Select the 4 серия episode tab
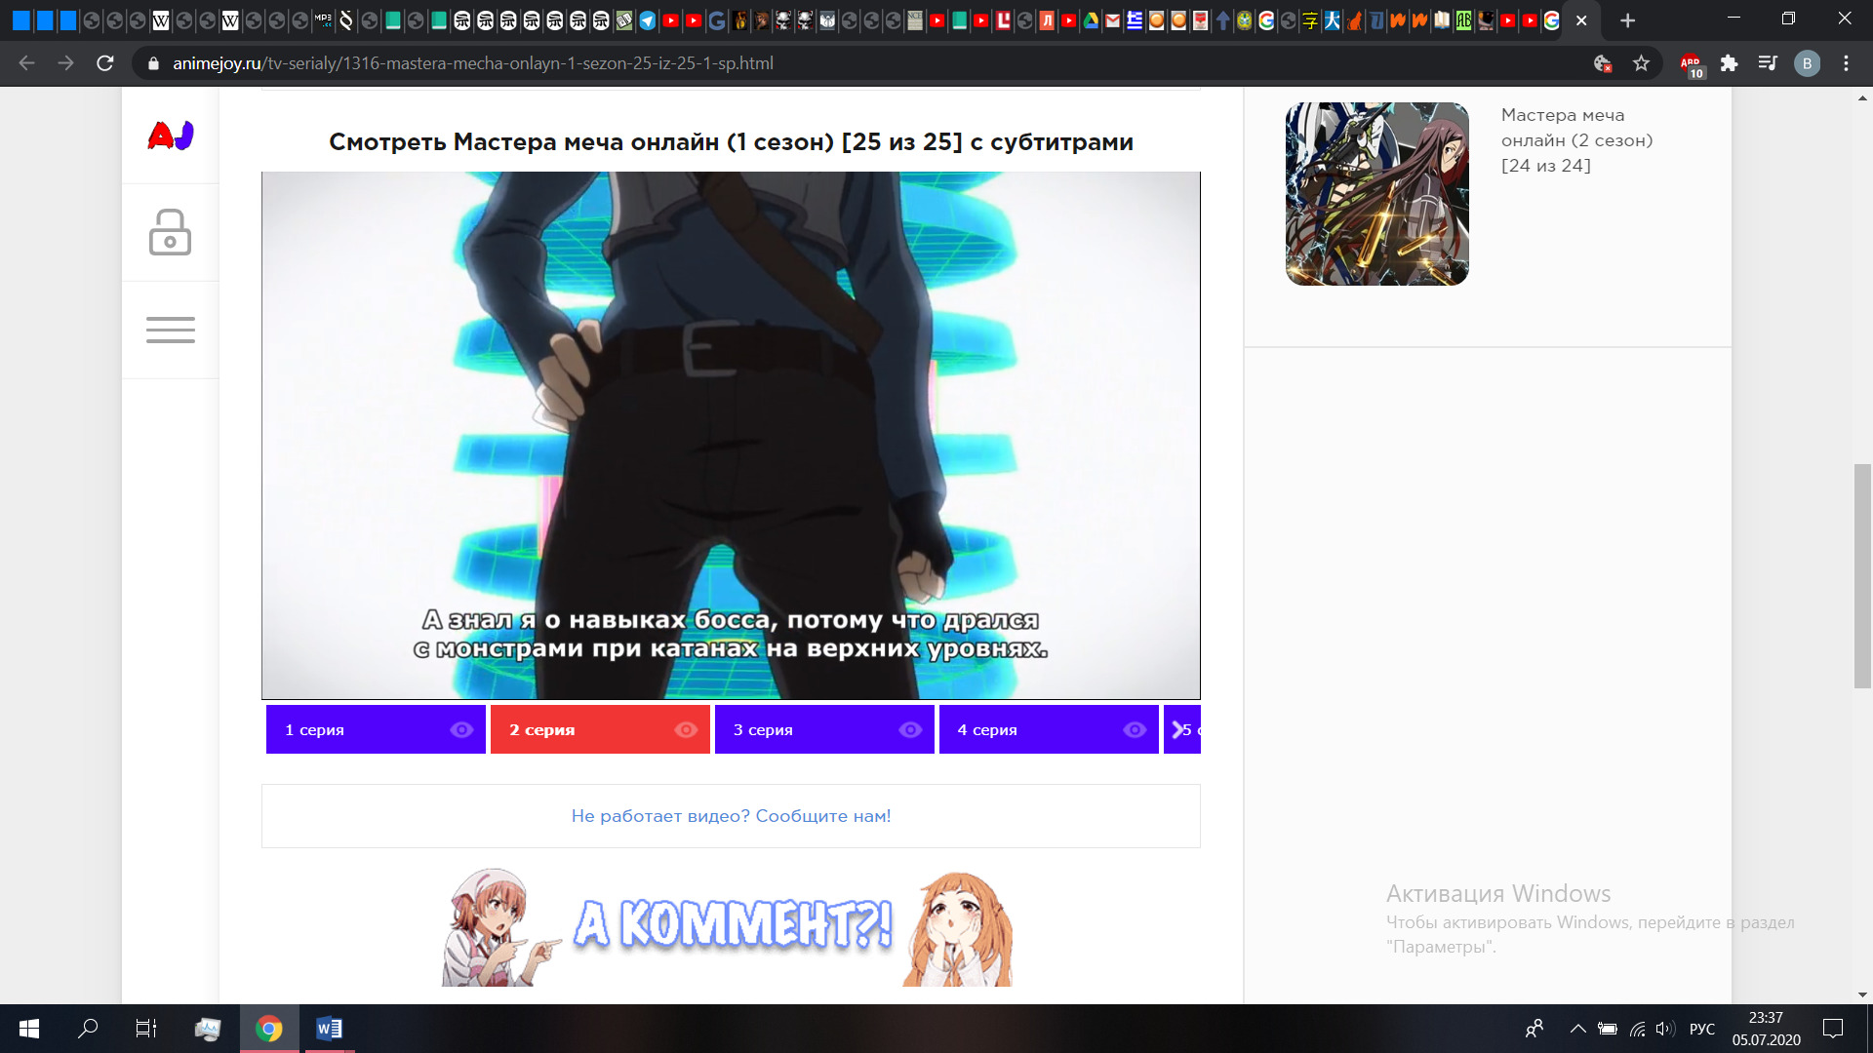The height and width of the screenshot is (1053, 1873). (x=1024, y=729)
